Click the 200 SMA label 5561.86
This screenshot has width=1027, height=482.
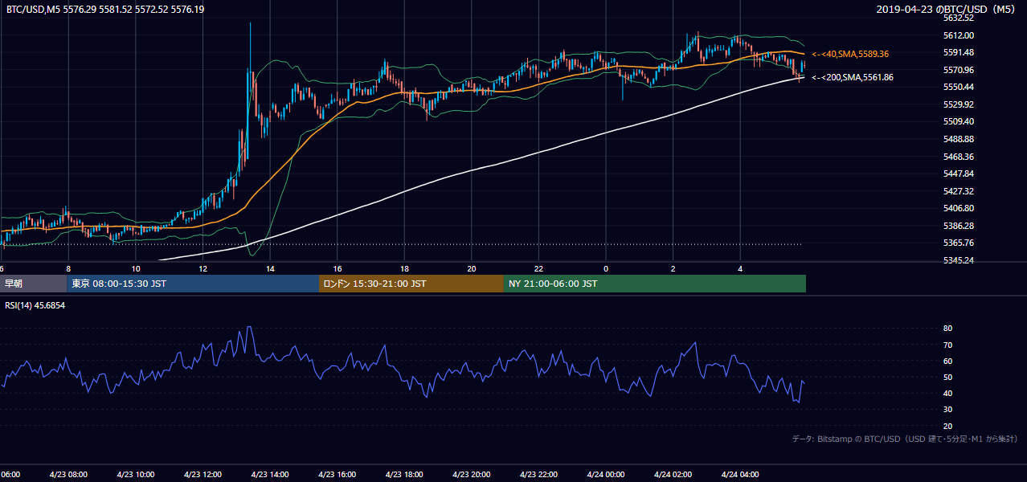click(853, 77)
